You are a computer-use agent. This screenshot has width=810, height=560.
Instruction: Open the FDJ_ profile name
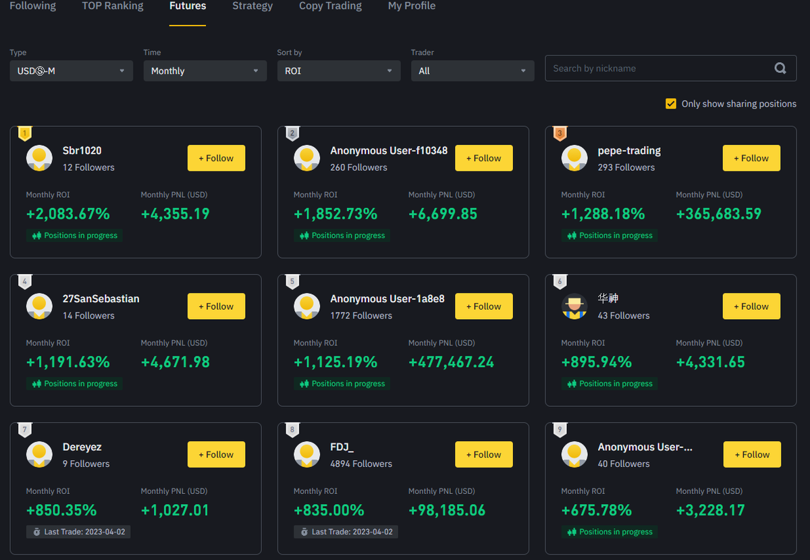coord(342,447)
